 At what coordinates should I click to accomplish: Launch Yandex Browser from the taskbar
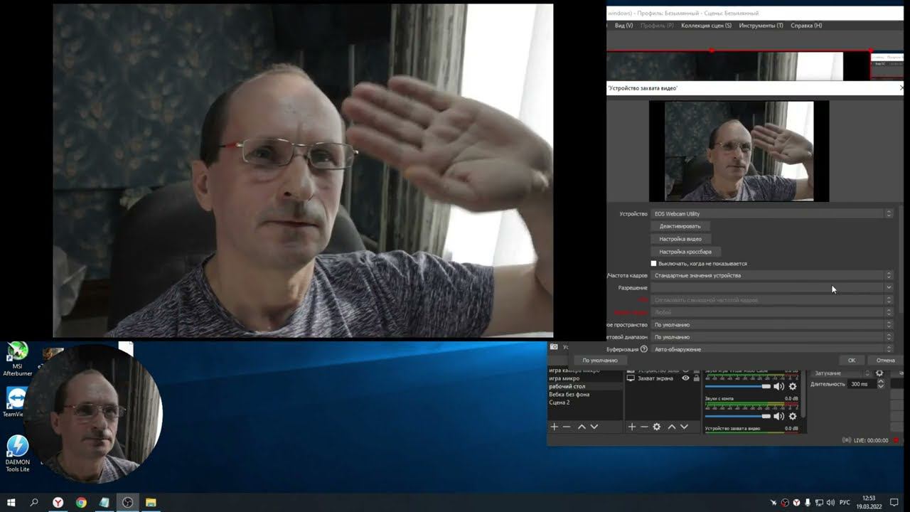tap(58, 502)
